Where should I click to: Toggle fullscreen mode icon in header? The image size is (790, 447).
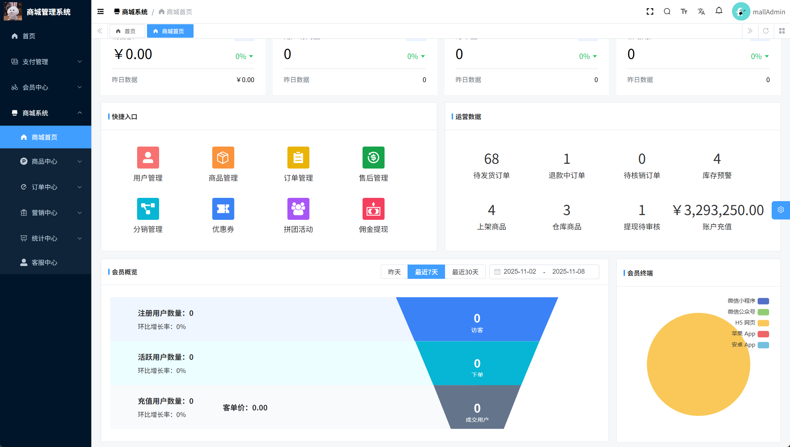point(650,12)
